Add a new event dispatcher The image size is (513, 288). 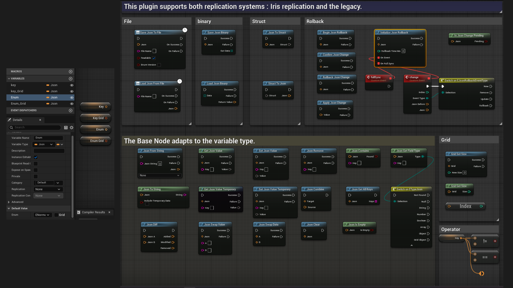[71, 110]
